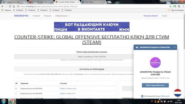Click the ОСТАЛОСЬ 45 ПЕРЕХОДОВ bar
Screen dimensions: 185x104
[x=74, y=69]
